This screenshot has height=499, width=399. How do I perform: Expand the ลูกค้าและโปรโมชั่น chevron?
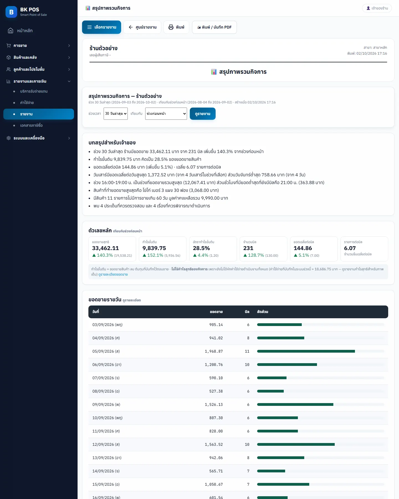pos(69,69)
